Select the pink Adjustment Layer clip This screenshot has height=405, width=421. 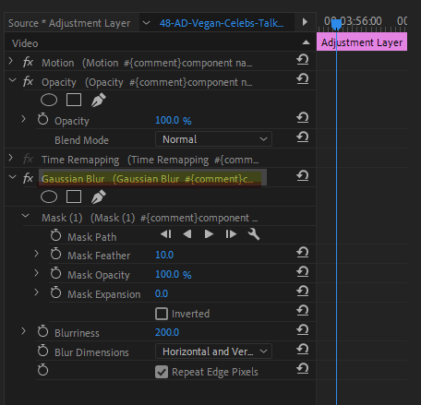(x=362, y=42)
